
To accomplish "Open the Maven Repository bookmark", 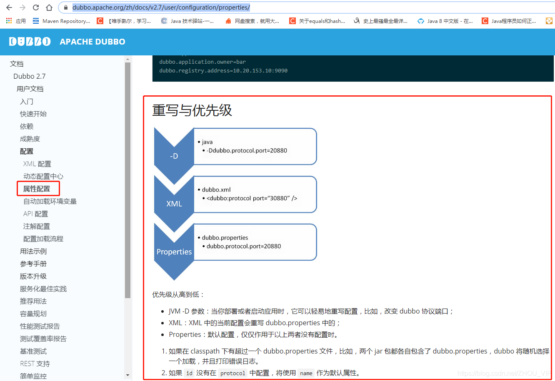I will coord(61,21).
